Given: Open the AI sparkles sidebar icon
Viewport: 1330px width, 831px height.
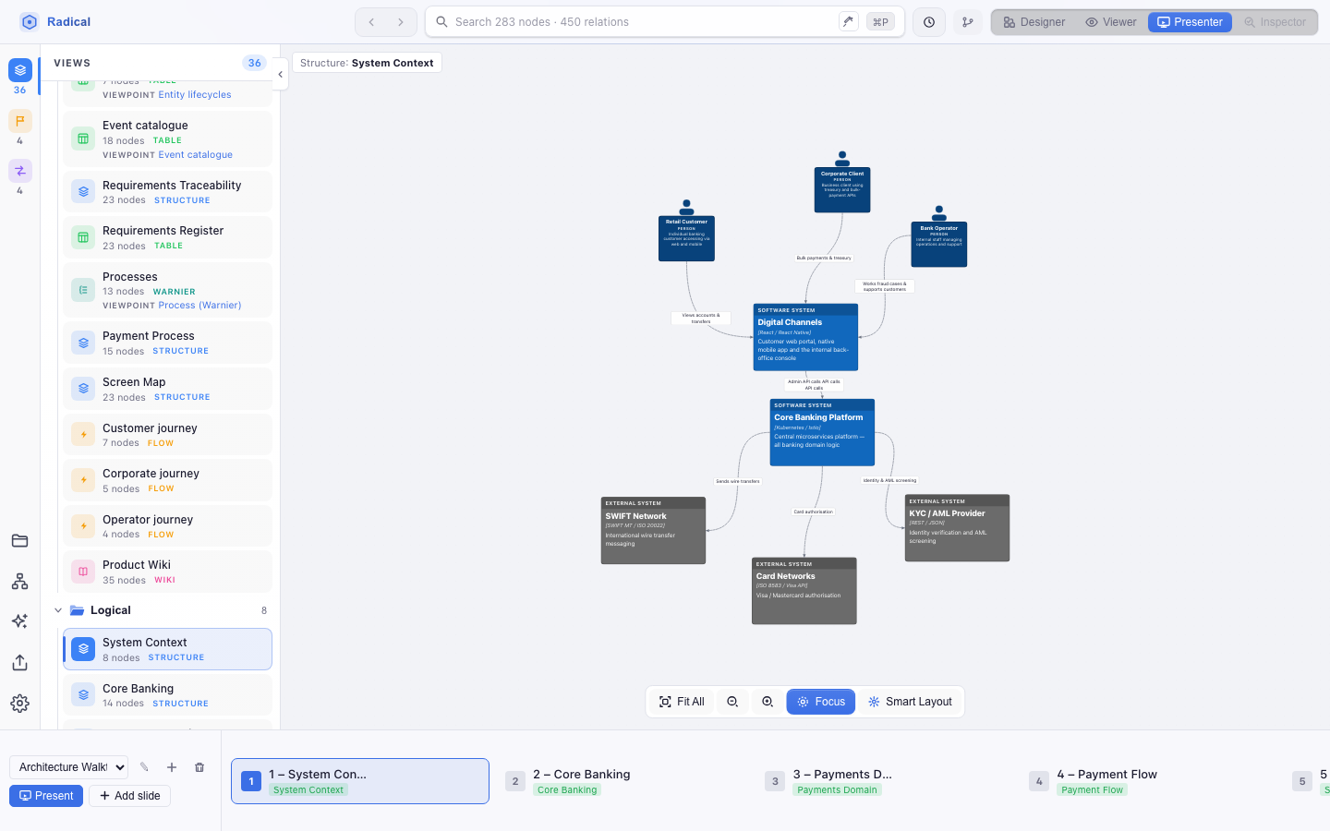Looking at the screenshot, I should coord(19,621).
